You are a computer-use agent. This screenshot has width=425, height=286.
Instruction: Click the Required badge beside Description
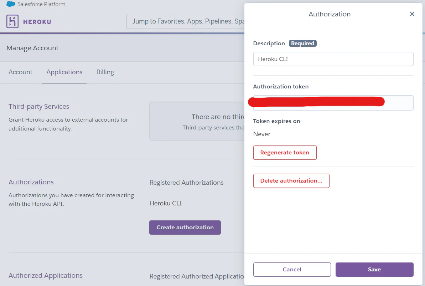pyautogui.click(x=303, y=44)
